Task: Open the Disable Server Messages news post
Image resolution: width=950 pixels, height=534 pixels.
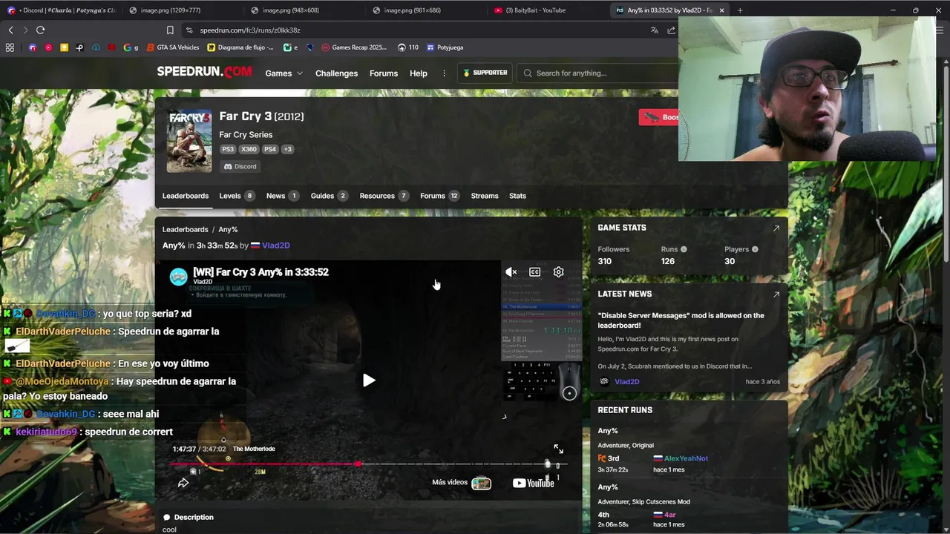Action: (681, 320)
